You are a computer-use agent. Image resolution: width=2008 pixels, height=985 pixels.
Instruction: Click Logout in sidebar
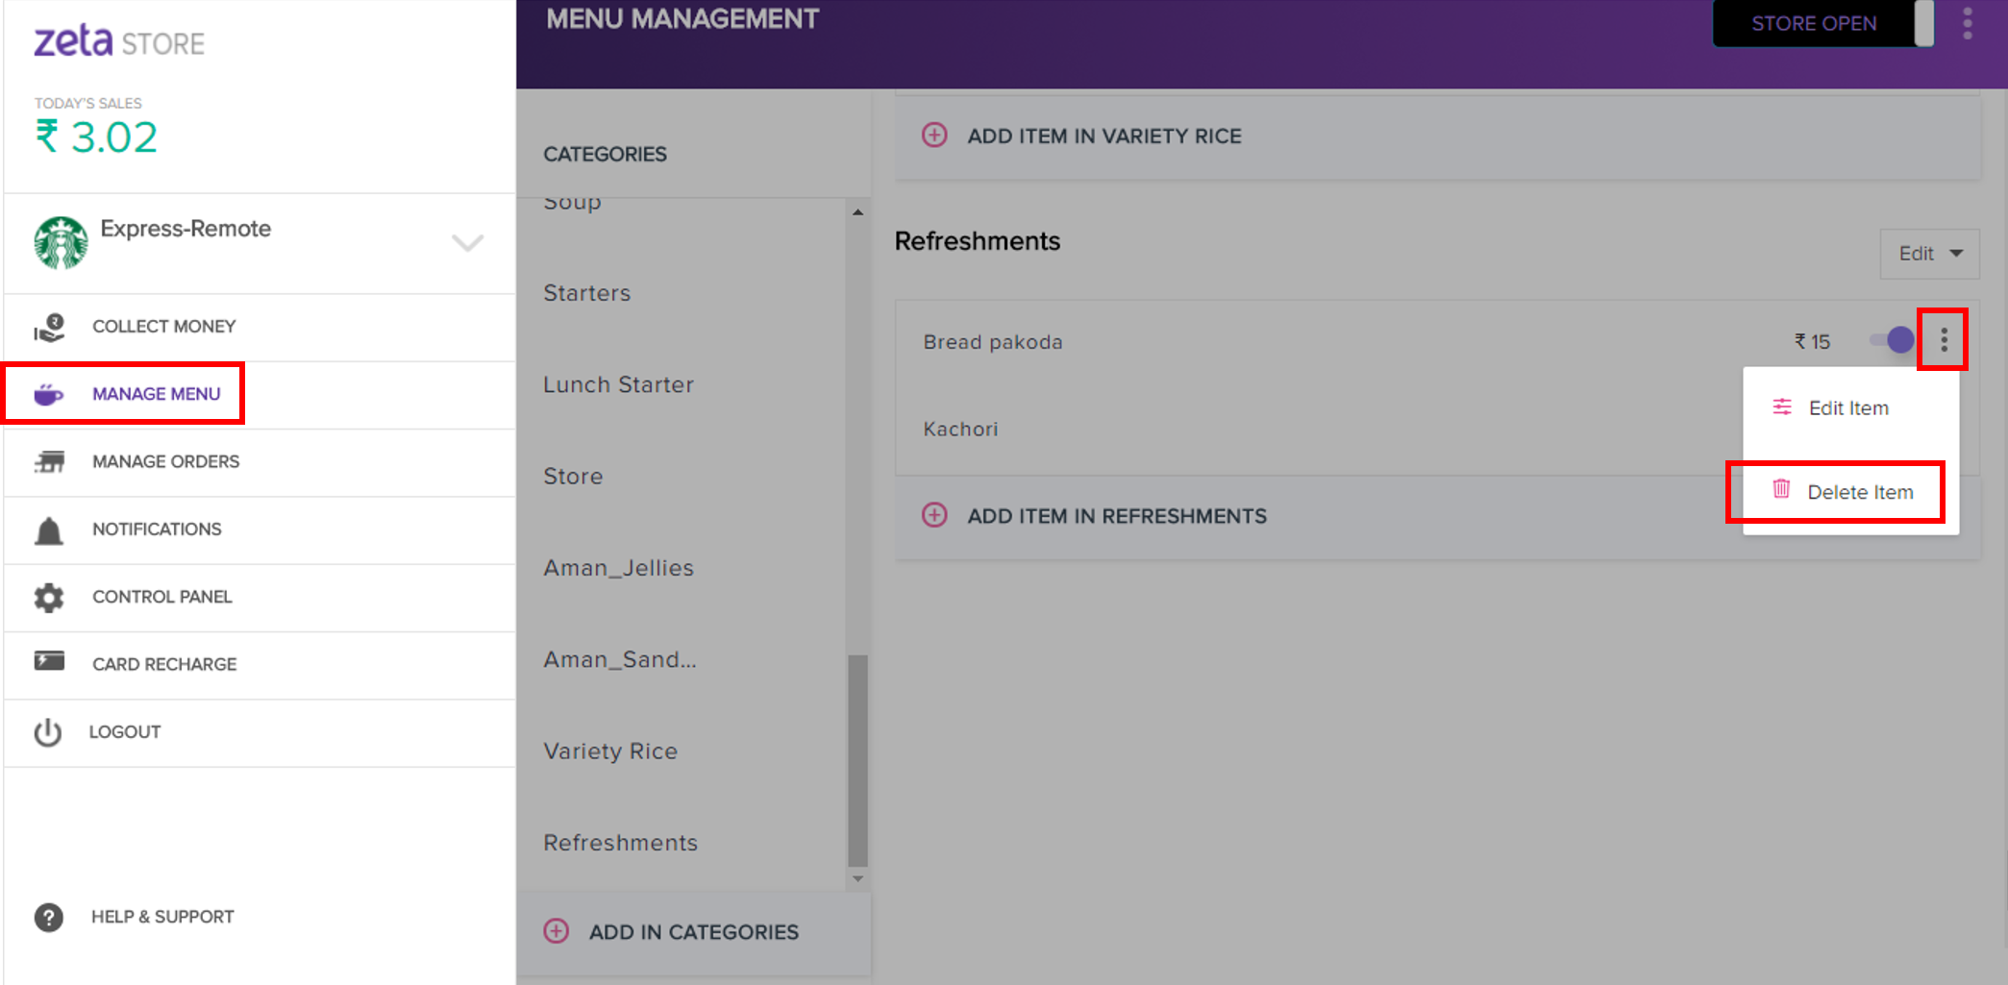(x=260, y=732)
